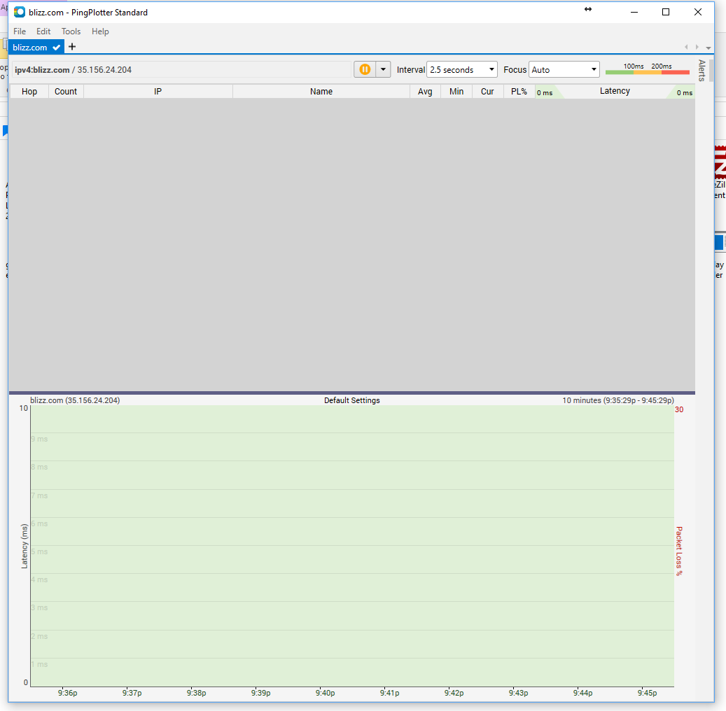726x711 pixels.
Task: Click the checkmark icon on blizz.com tab
Action: 57,48
